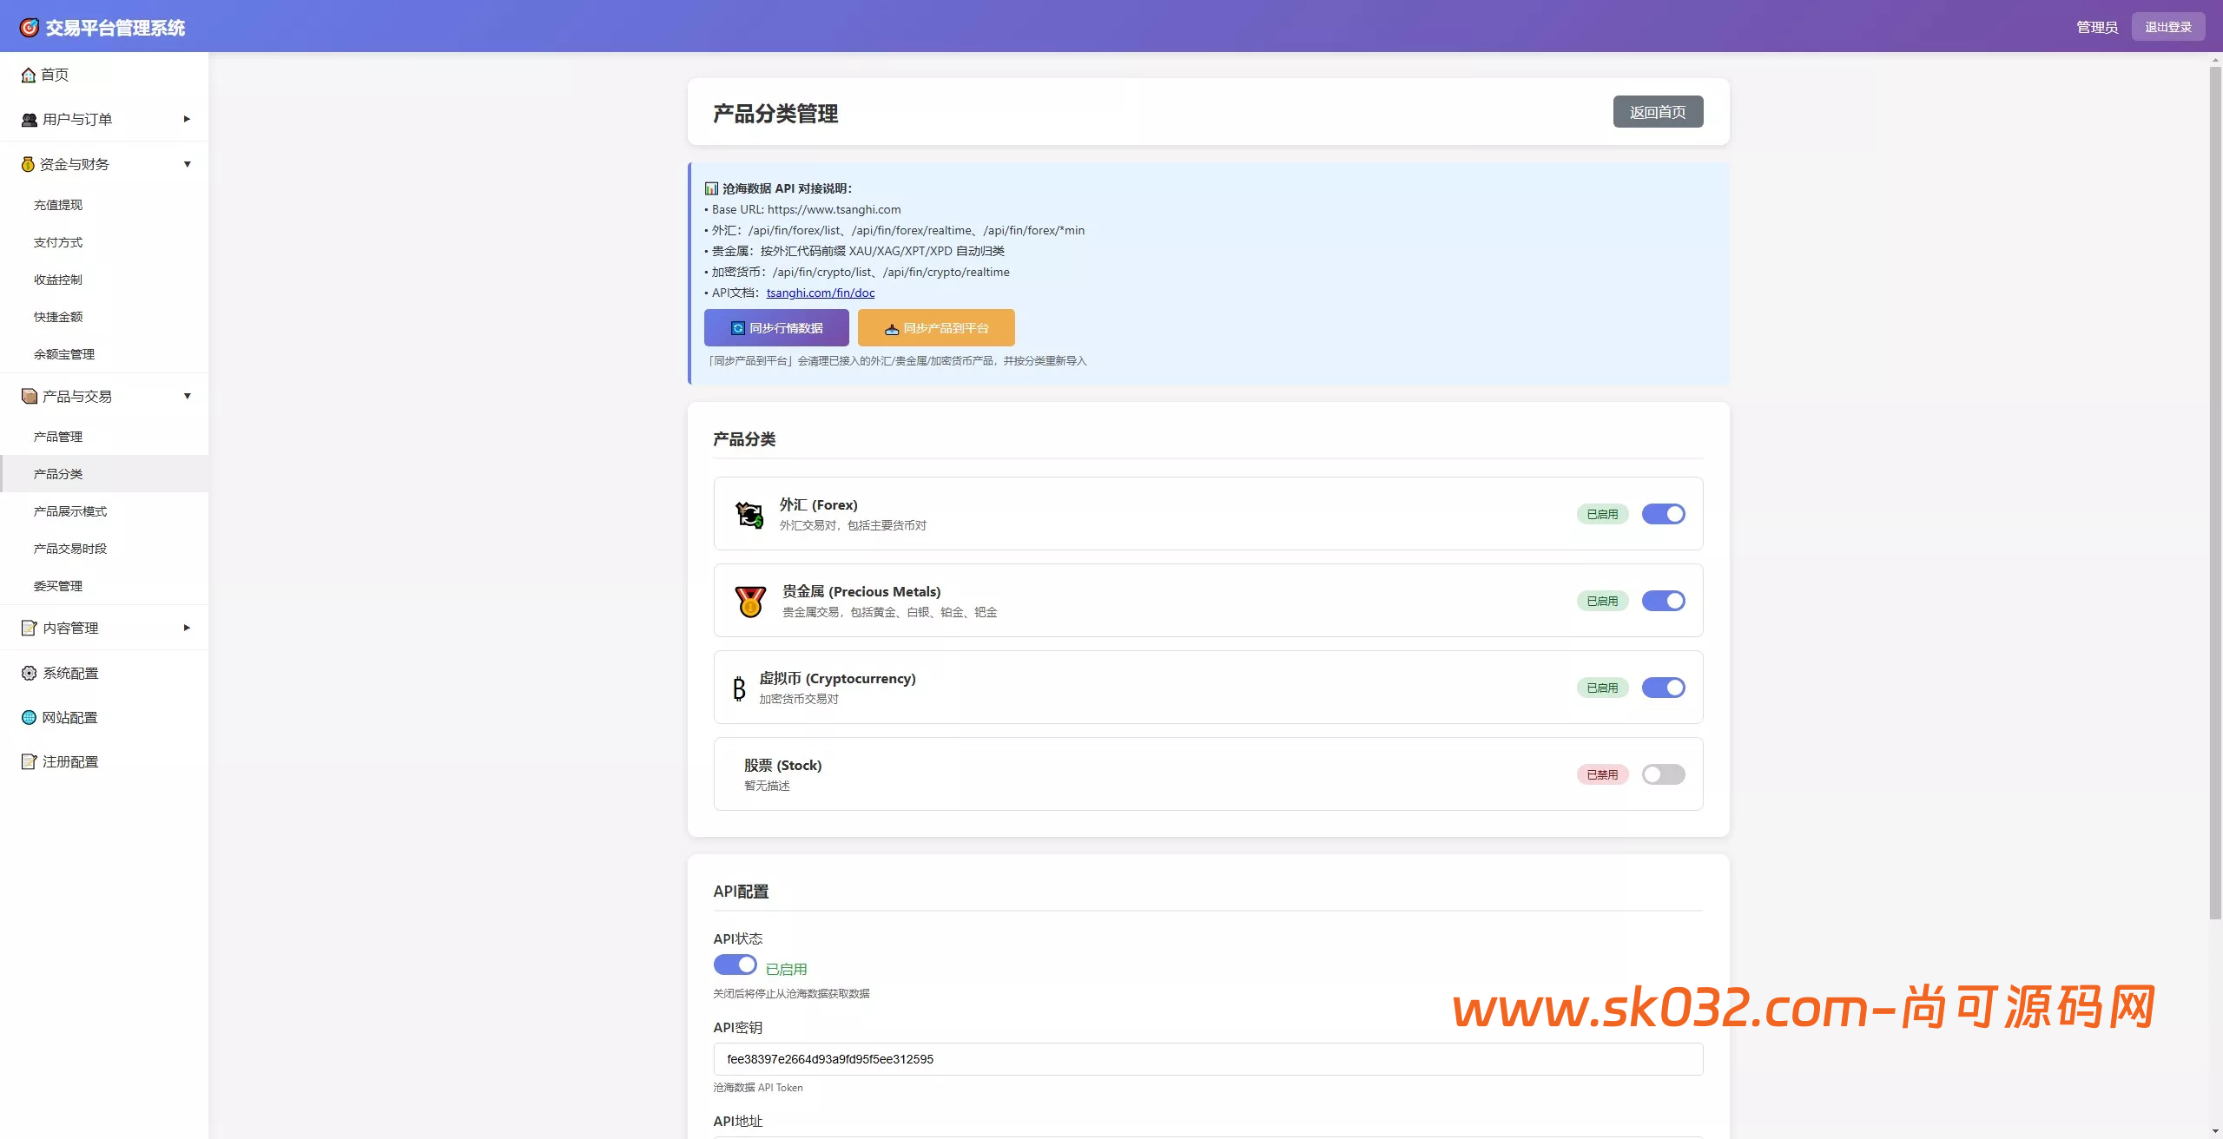The width and height of the screenshot is (2223, 1139).
Task: Click the medal icon for 贵金属 category
Action: (750, 601)
